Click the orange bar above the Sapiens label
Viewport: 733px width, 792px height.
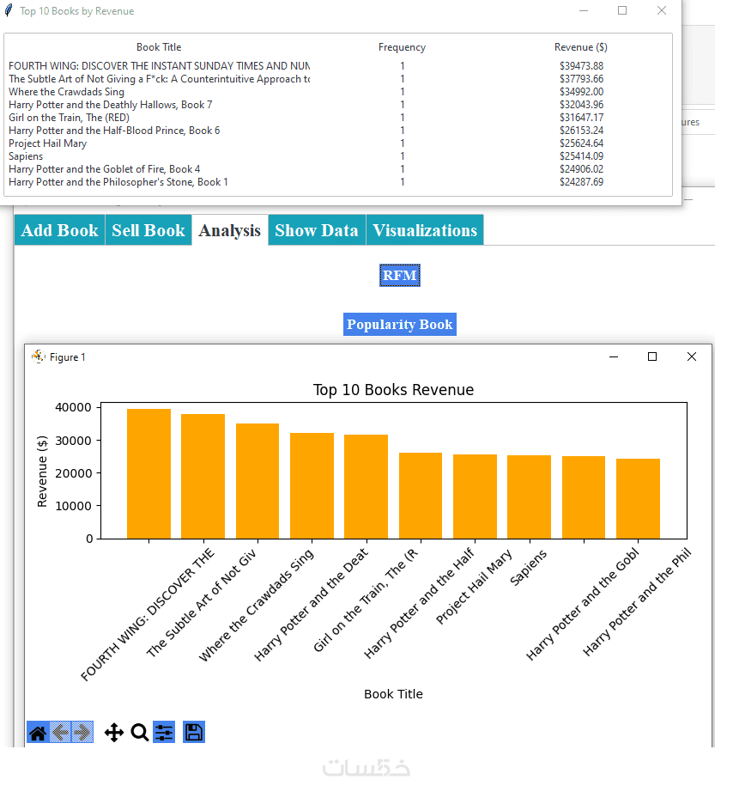pyautogui.click(x=529, y=497)
